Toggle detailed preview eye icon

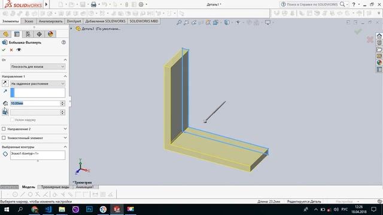pyautogui.click(x=19, y=50)
